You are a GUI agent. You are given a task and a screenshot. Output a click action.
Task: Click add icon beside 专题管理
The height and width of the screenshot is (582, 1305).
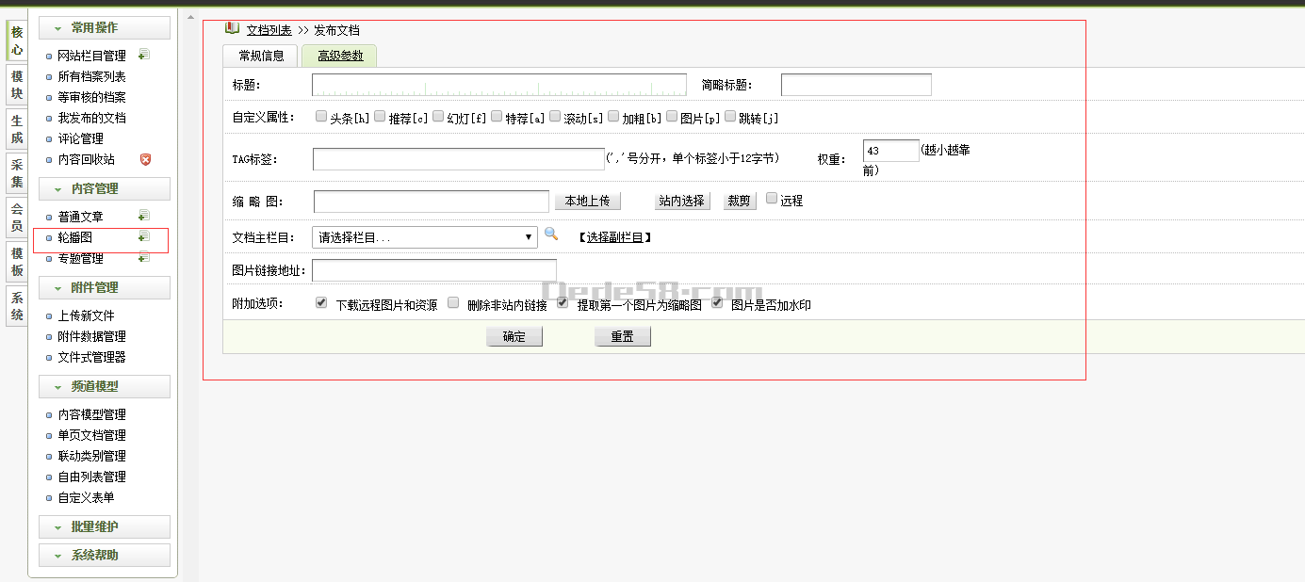tap(144, 257)
